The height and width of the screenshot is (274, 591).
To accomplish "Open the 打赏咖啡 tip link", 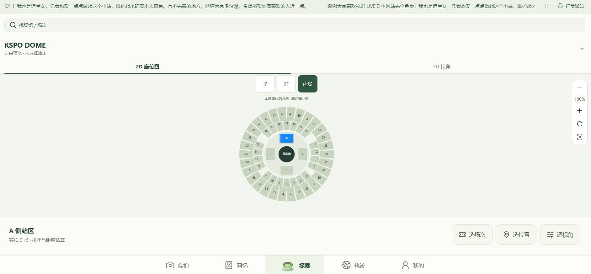I will pos(571,6).
